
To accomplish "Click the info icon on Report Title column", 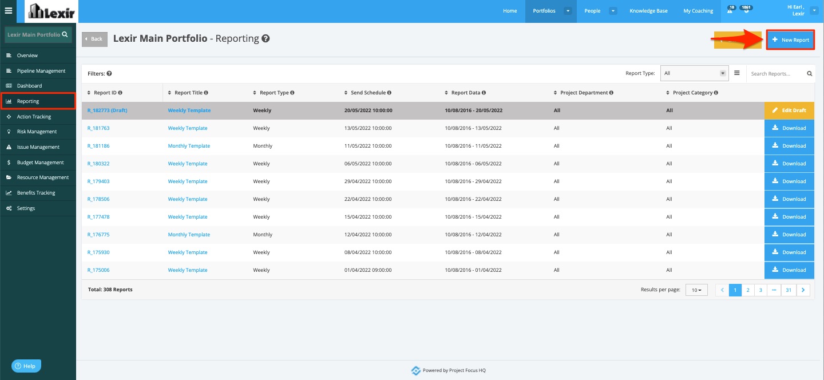I will pyautogui.click(x=206, y=93).
